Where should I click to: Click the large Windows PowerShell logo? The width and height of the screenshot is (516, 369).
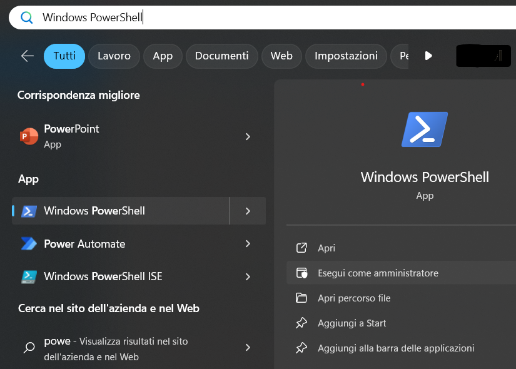tap(425, 129)
